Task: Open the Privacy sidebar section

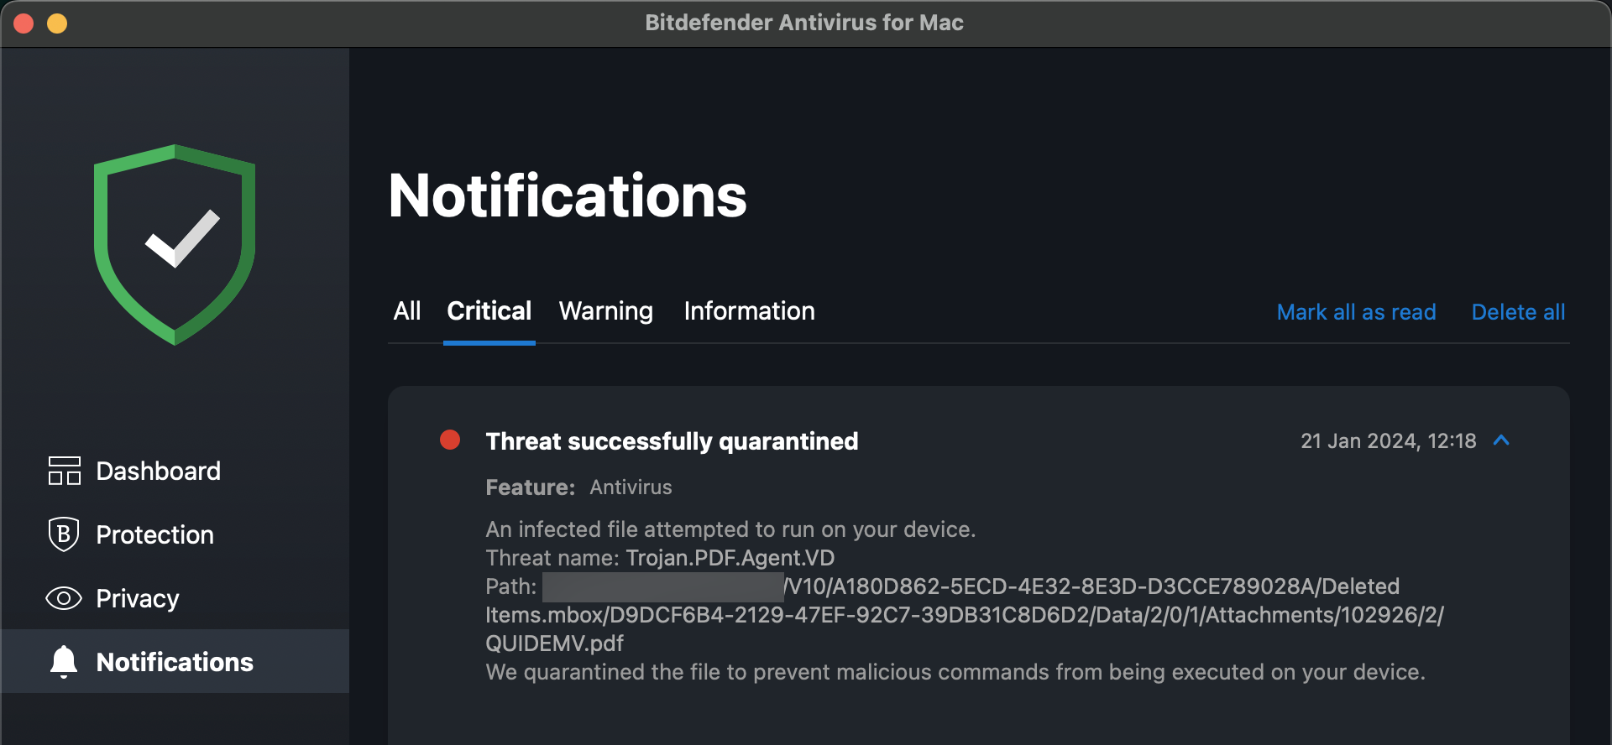Action: 138,598
